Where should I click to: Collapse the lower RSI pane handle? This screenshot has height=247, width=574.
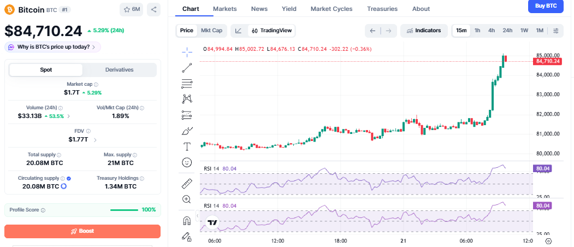point(198,216)
